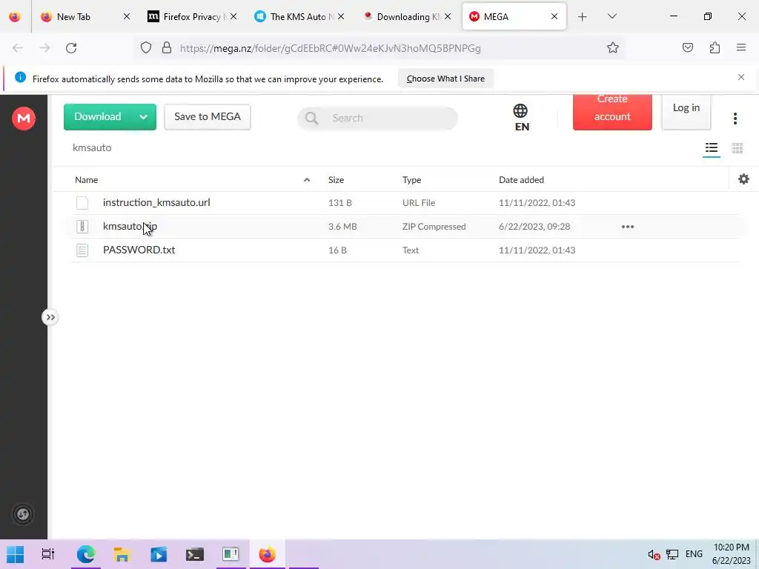The height and width of the screenshot is (569, 759).
Task: Click the MEGA logo in the sidebar
Action: tap(23, 119)
